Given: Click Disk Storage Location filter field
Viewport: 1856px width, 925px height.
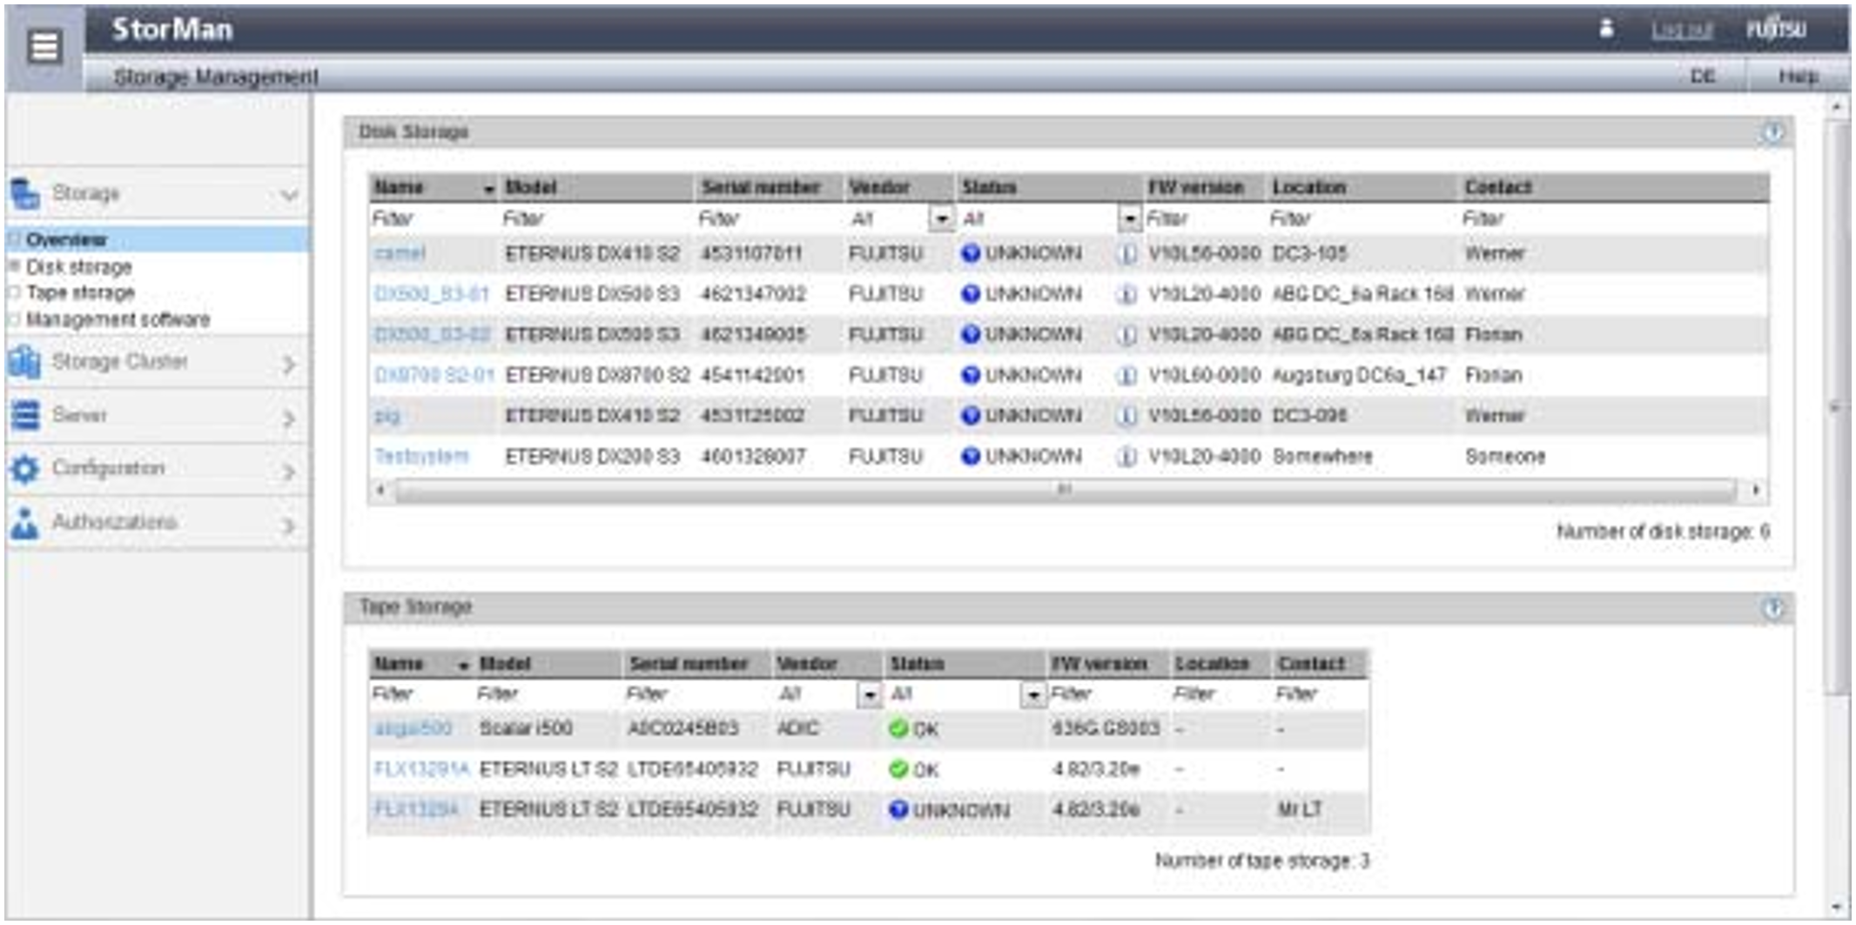Looking at the screenshot, I should [x=1362, y=218].
